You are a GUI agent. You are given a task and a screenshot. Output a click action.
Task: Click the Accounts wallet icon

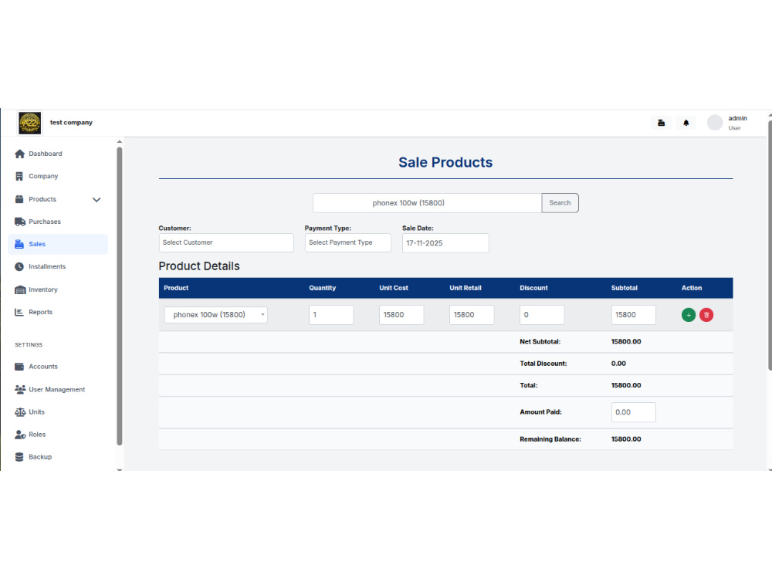19,367
